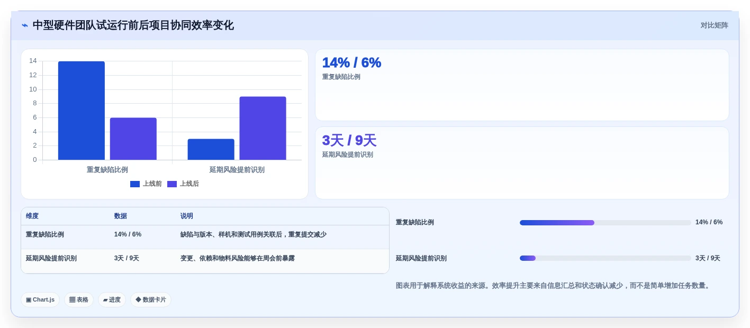Click the 上线前 legend label text
750x328 pixels.
click(x=152, y=184)
